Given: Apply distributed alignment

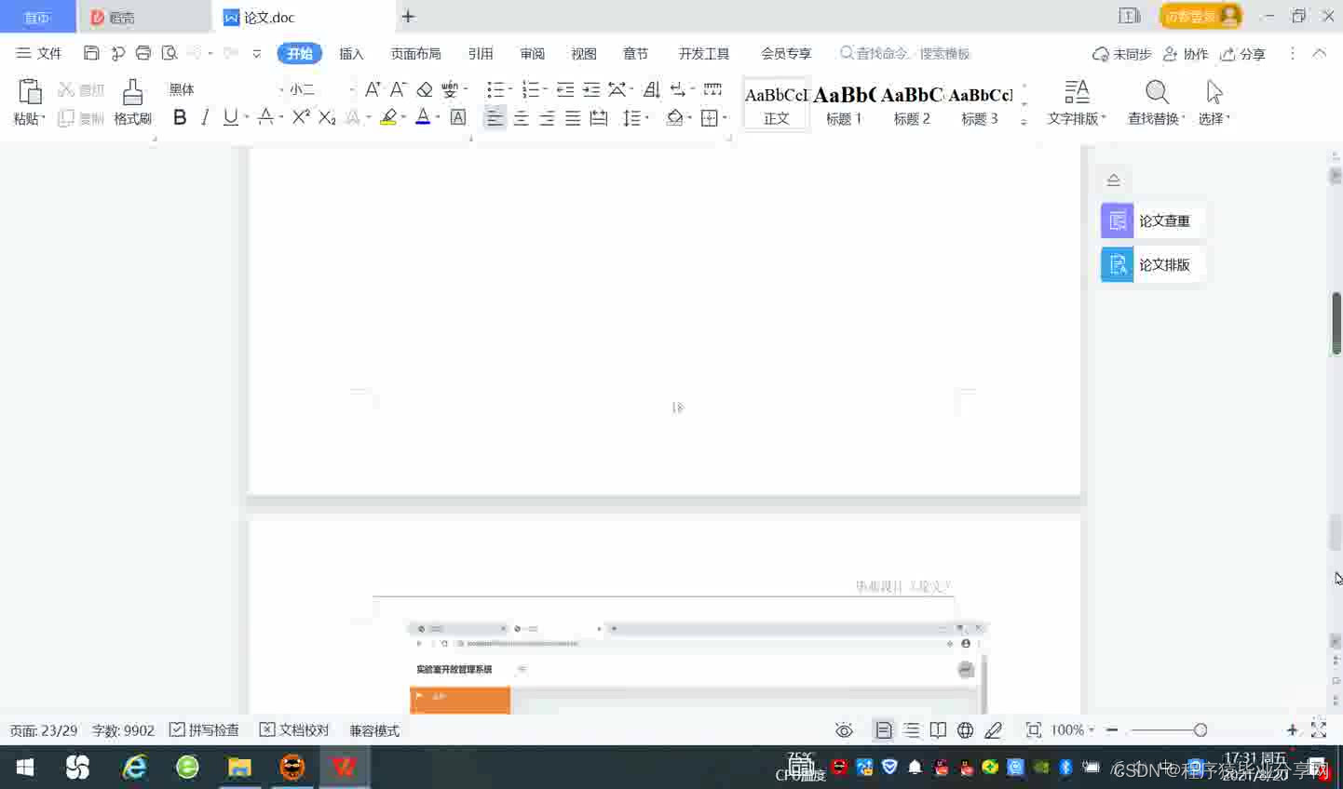Looking at the screenshot, I should 599,118.
